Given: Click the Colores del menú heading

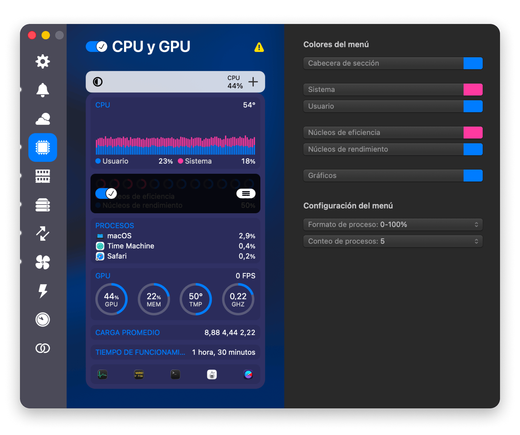Looking at the screenshot, I should (336, 45).
